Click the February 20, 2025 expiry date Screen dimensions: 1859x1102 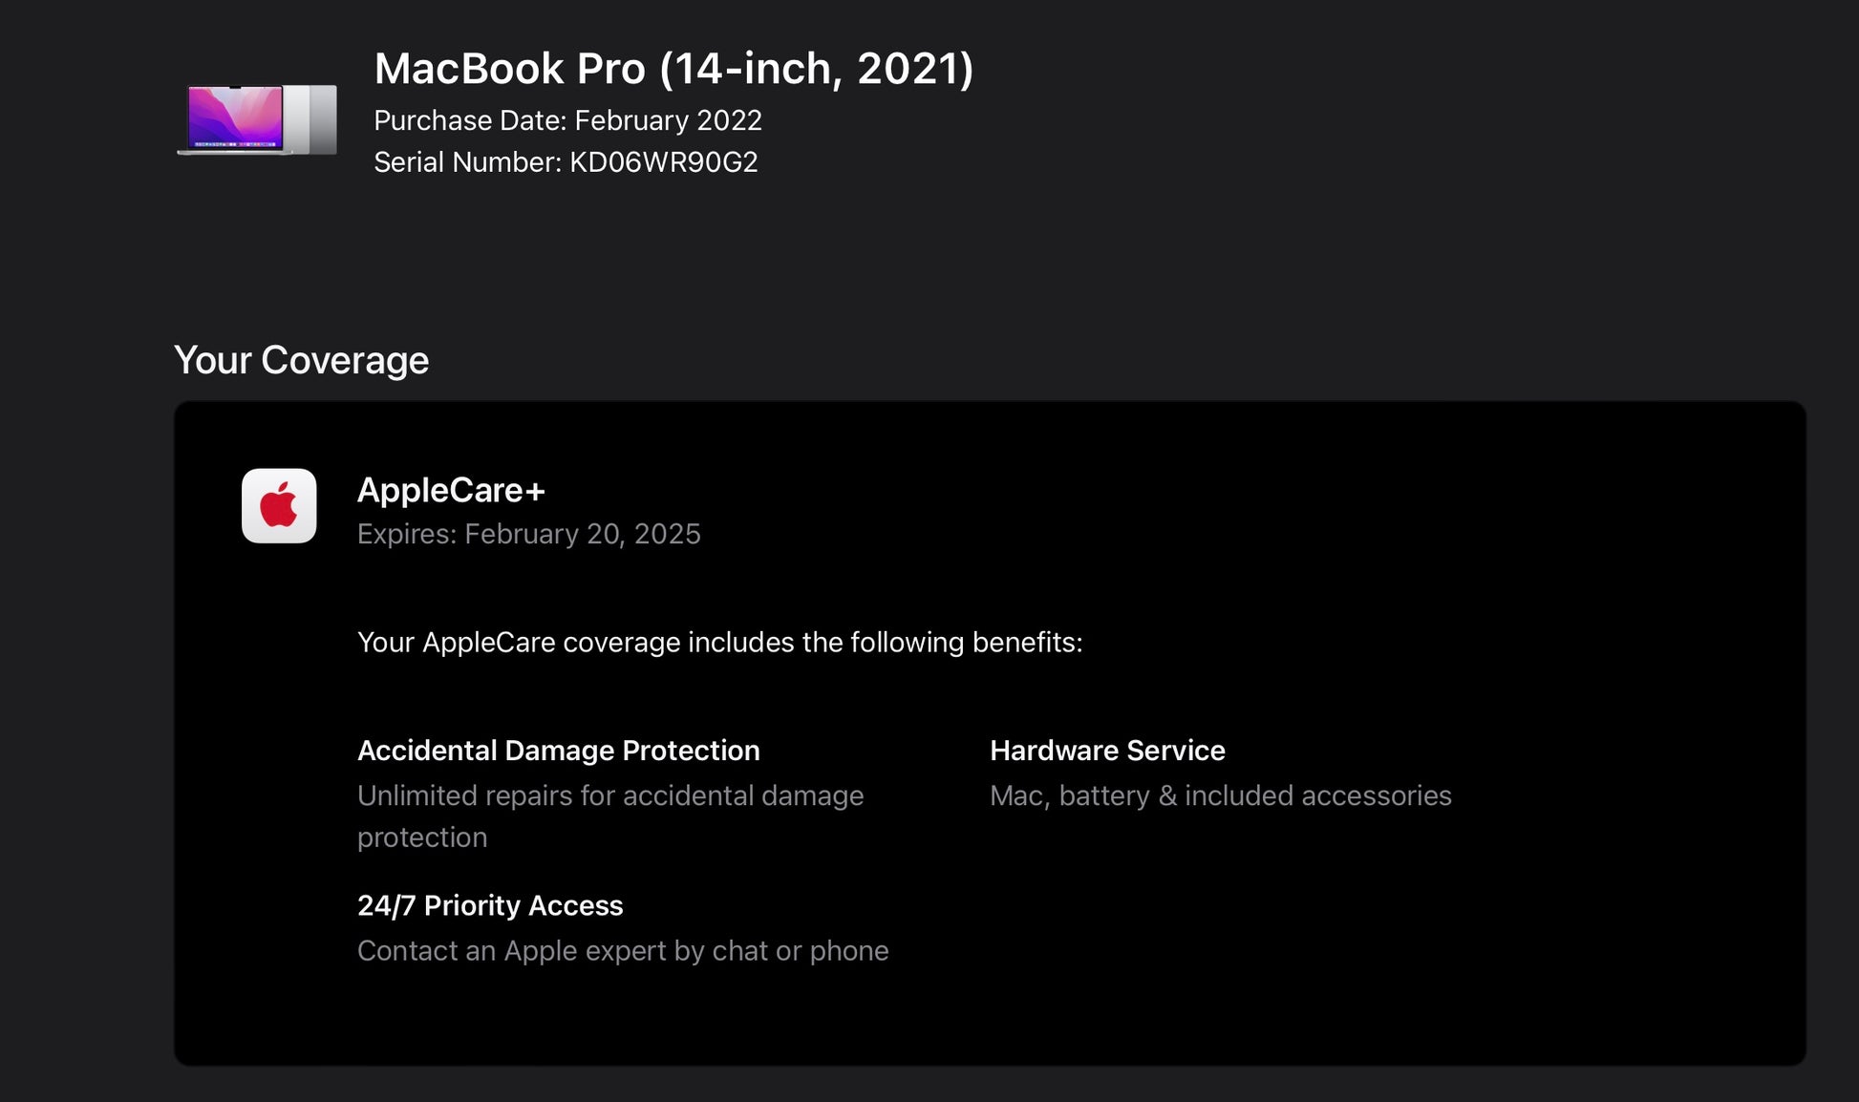(x=582, y=534)
